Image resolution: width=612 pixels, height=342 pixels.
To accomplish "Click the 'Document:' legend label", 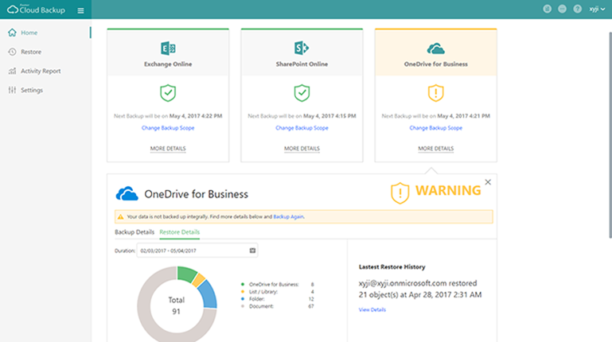I will click(261, 306).
